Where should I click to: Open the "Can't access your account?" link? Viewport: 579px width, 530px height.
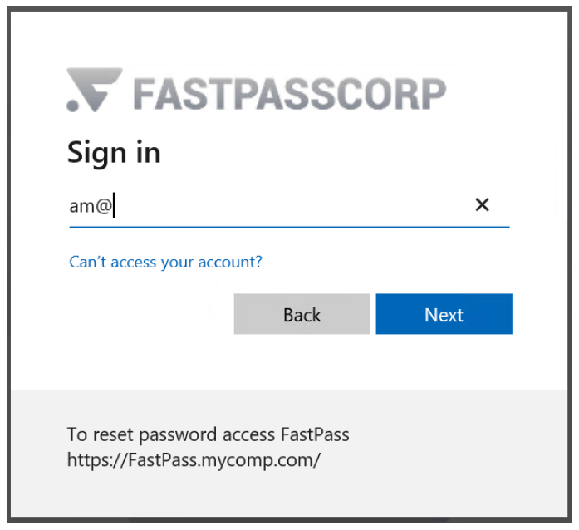coord(165,263)
